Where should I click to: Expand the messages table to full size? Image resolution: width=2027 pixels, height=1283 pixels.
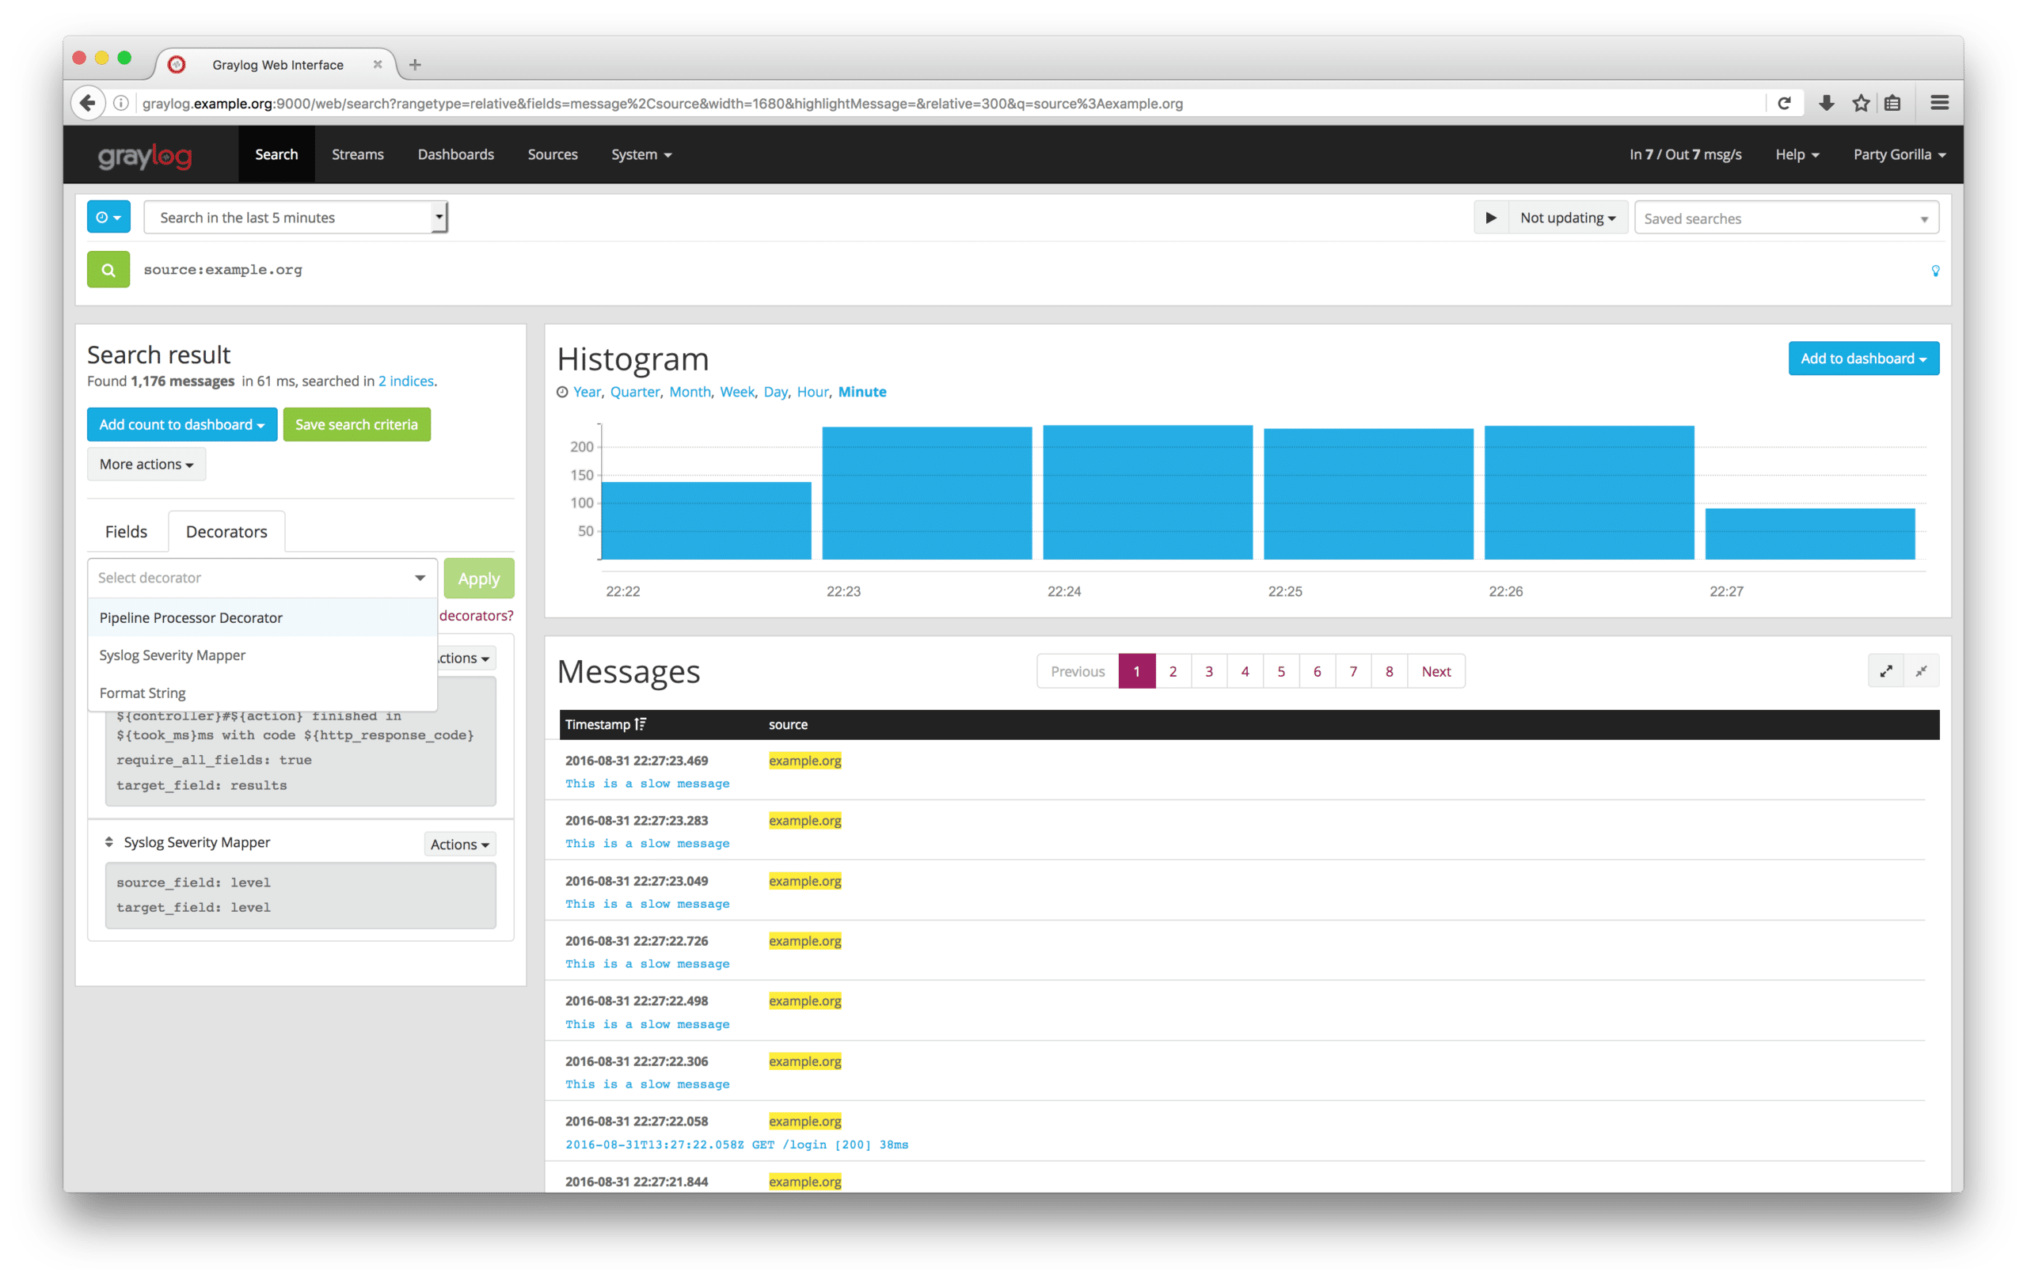click(1885, 671)
